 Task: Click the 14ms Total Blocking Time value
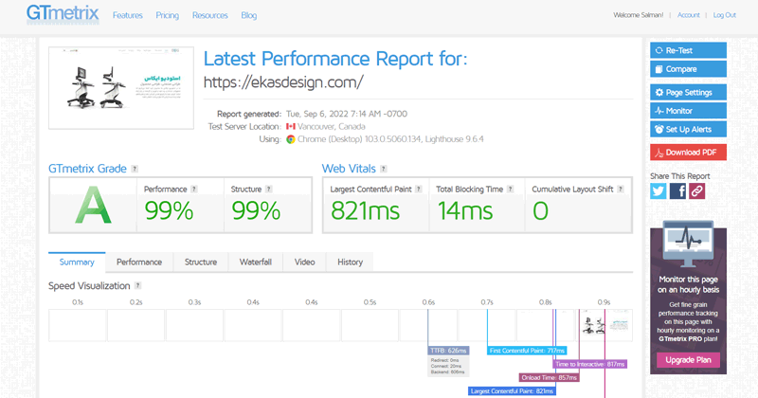[x=465, y=211]
